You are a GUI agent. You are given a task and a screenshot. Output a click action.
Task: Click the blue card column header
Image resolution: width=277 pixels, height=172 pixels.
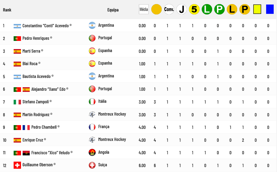coord(270,9)
